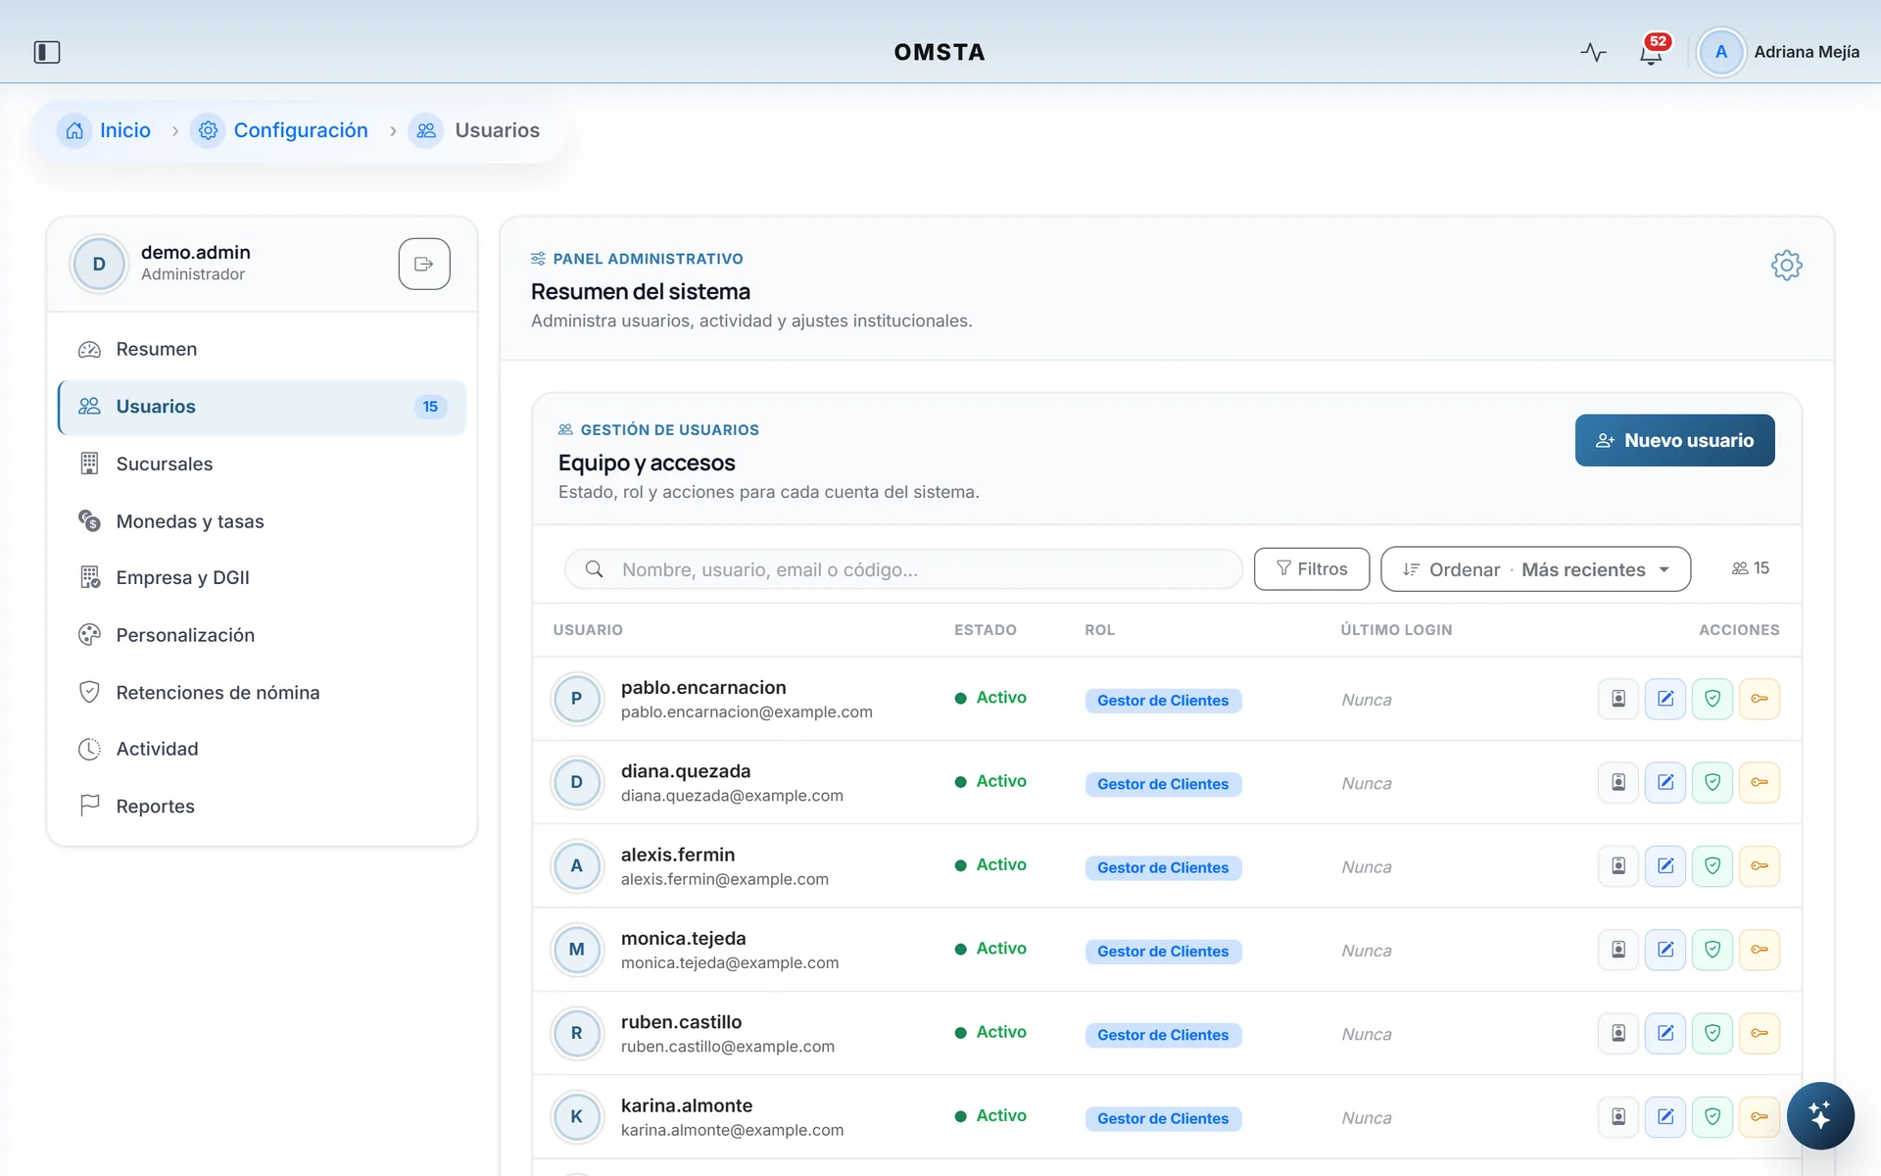Open permissions shield for alexis.fermin
The width and height of the screenshot is (1881, 1176).
(x=1712, y=866)
